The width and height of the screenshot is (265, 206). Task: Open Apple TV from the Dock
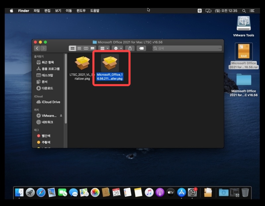tap(171, 192)
